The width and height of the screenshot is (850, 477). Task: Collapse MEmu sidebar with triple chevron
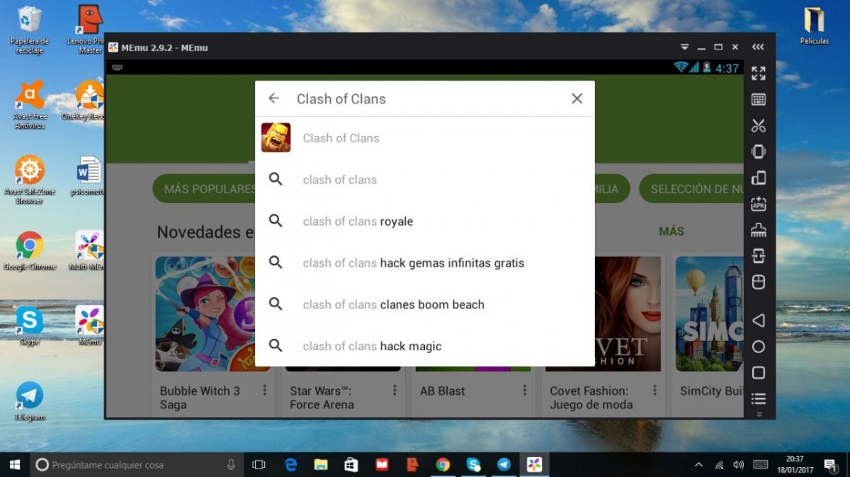[x=758, y=47]
